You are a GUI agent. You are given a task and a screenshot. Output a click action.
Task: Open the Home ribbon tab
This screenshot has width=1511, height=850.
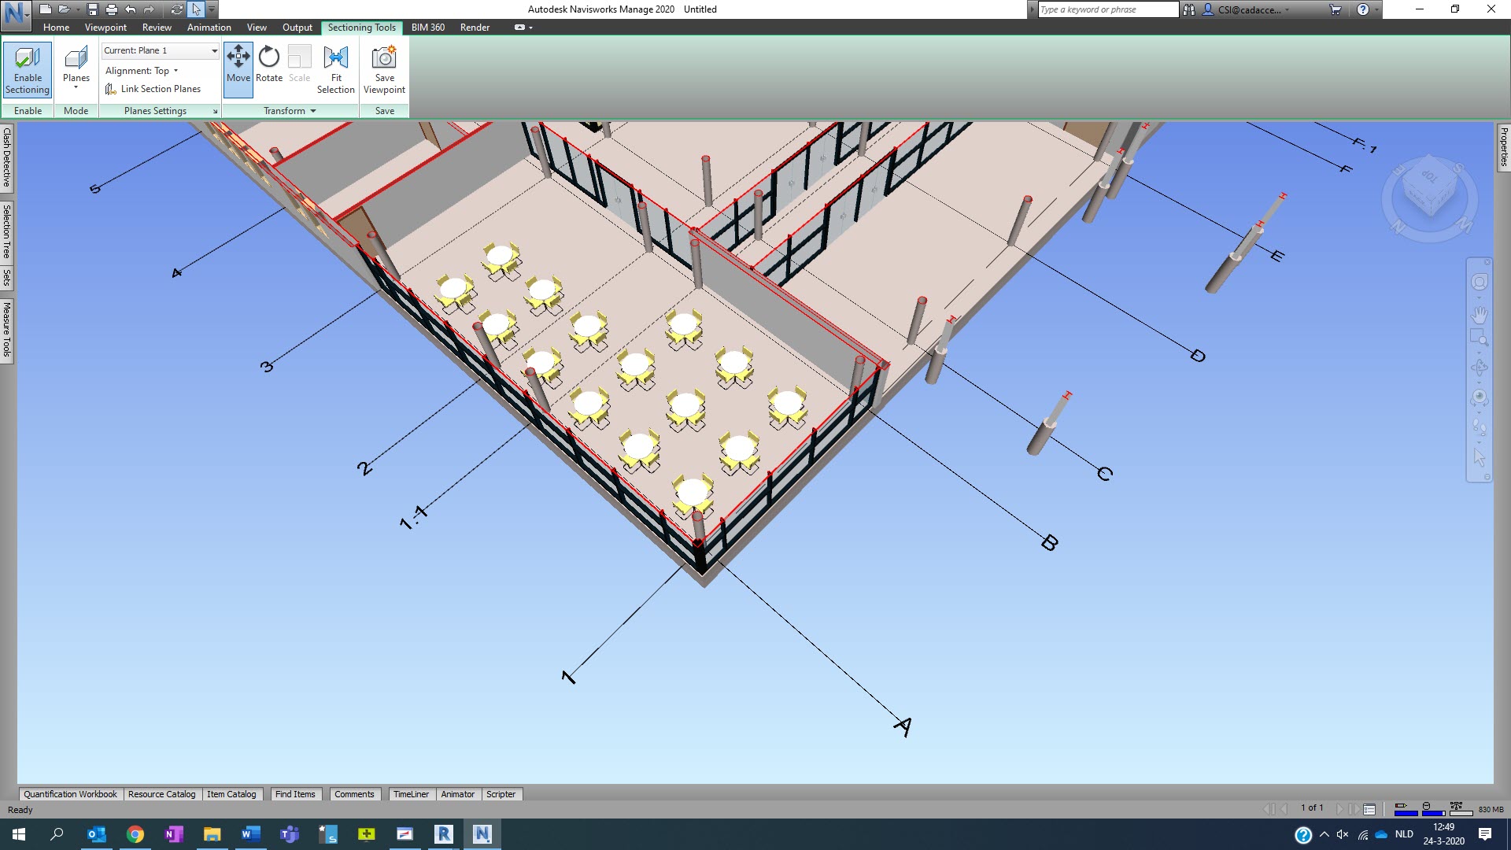point(56,28)
